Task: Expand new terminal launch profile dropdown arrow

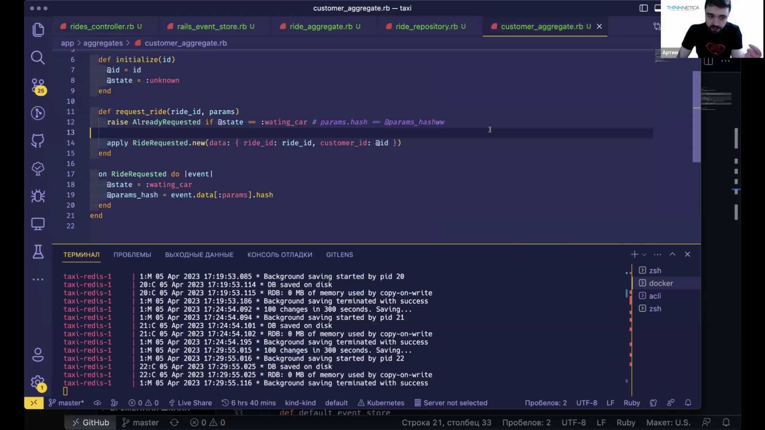Action: coord(644,254)
